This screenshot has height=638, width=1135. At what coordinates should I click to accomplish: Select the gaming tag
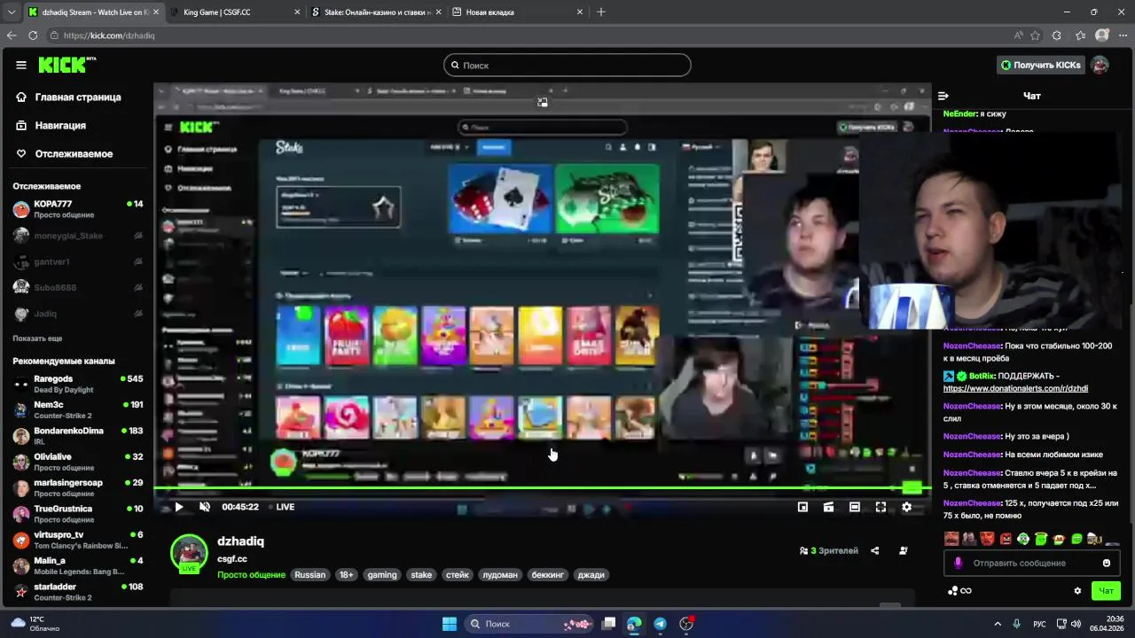click(x=382, y=575)
